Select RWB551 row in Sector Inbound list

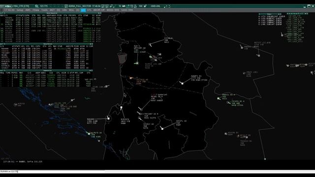pyautogui.click(x=51, y=22)
